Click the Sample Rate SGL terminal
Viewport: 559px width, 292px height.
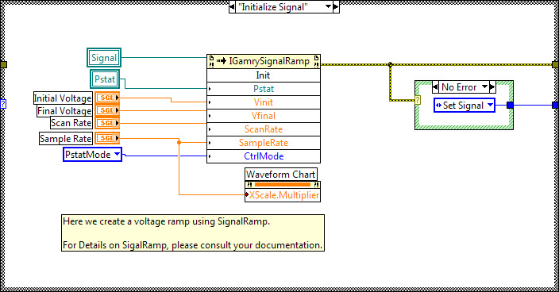coord(107,138)
